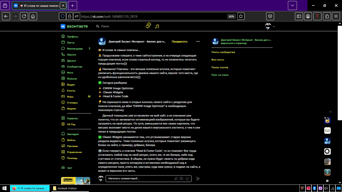Bookmark the page with the star icon

(x=241, y=16)
